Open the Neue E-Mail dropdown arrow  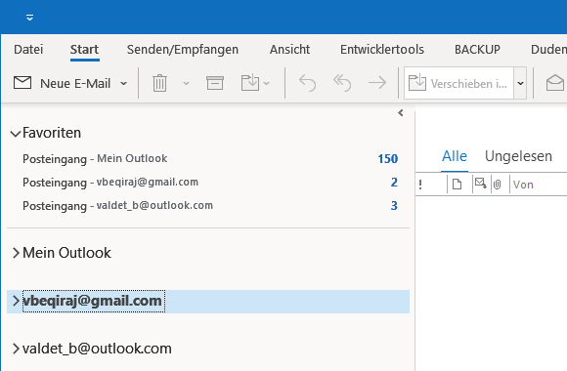pyautogui.click(x=124, y=83)
